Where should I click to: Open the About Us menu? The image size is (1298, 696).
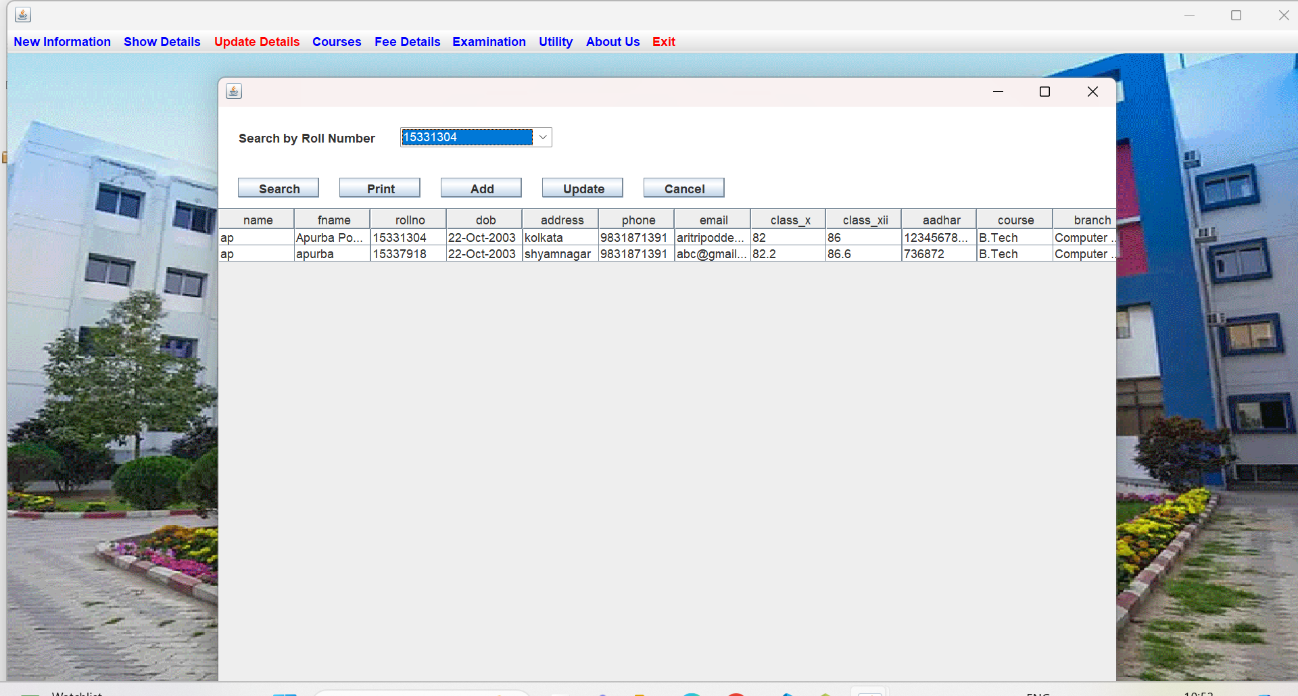click(x=612, y=41)
